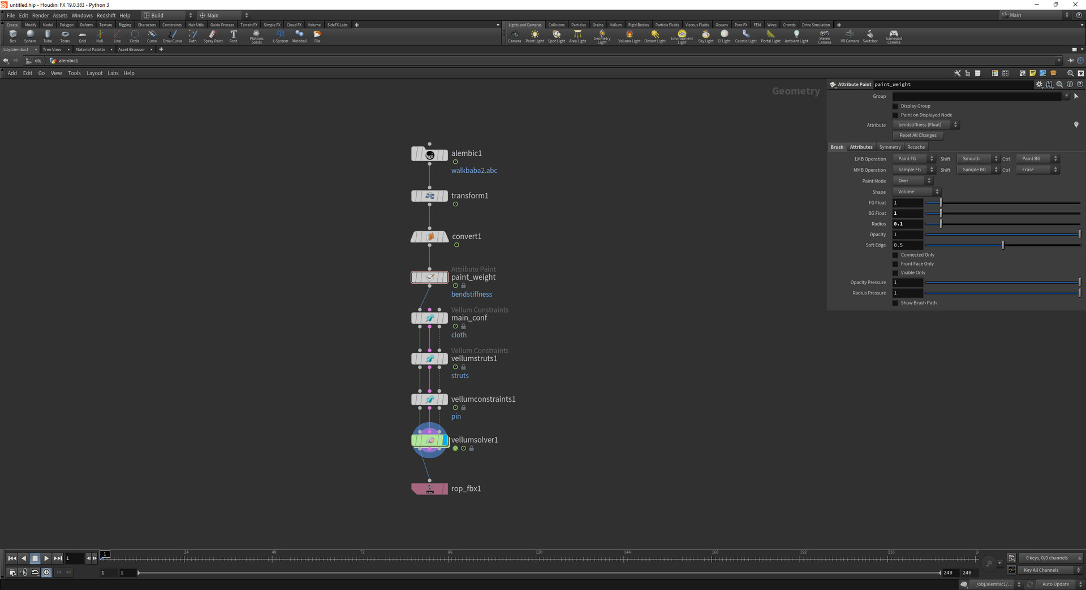Select the rop_fbx1 node
The width and height of the screenshot is (1086, 590).
(429, 488)
